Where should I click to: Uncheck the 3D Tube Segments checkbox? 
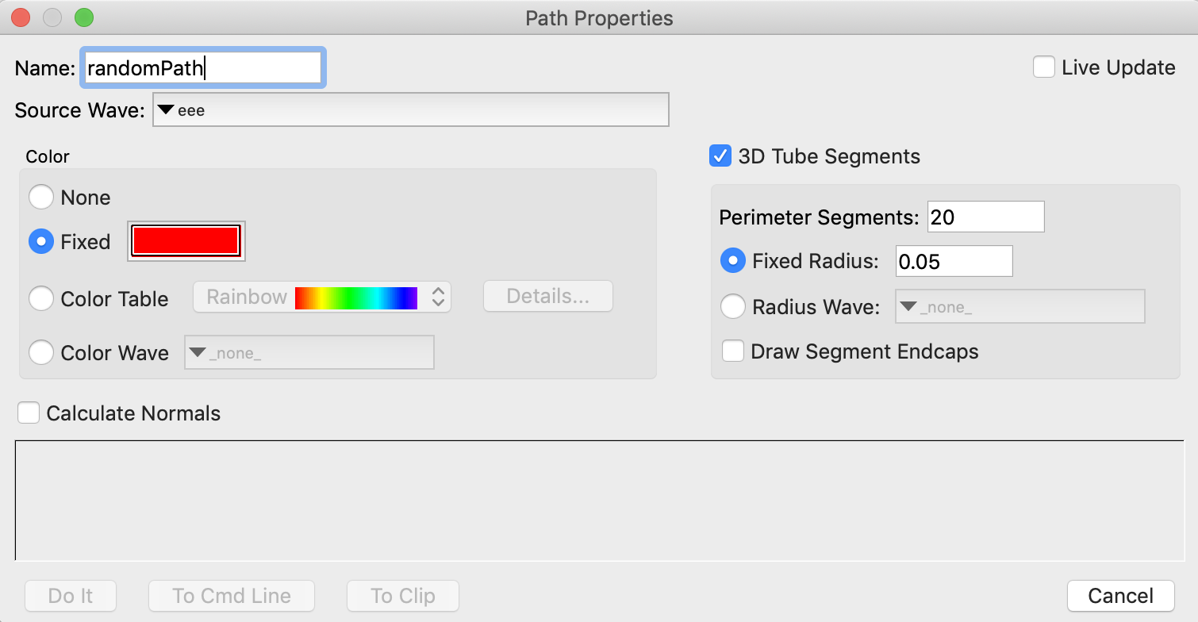click(x=720, y=156)
